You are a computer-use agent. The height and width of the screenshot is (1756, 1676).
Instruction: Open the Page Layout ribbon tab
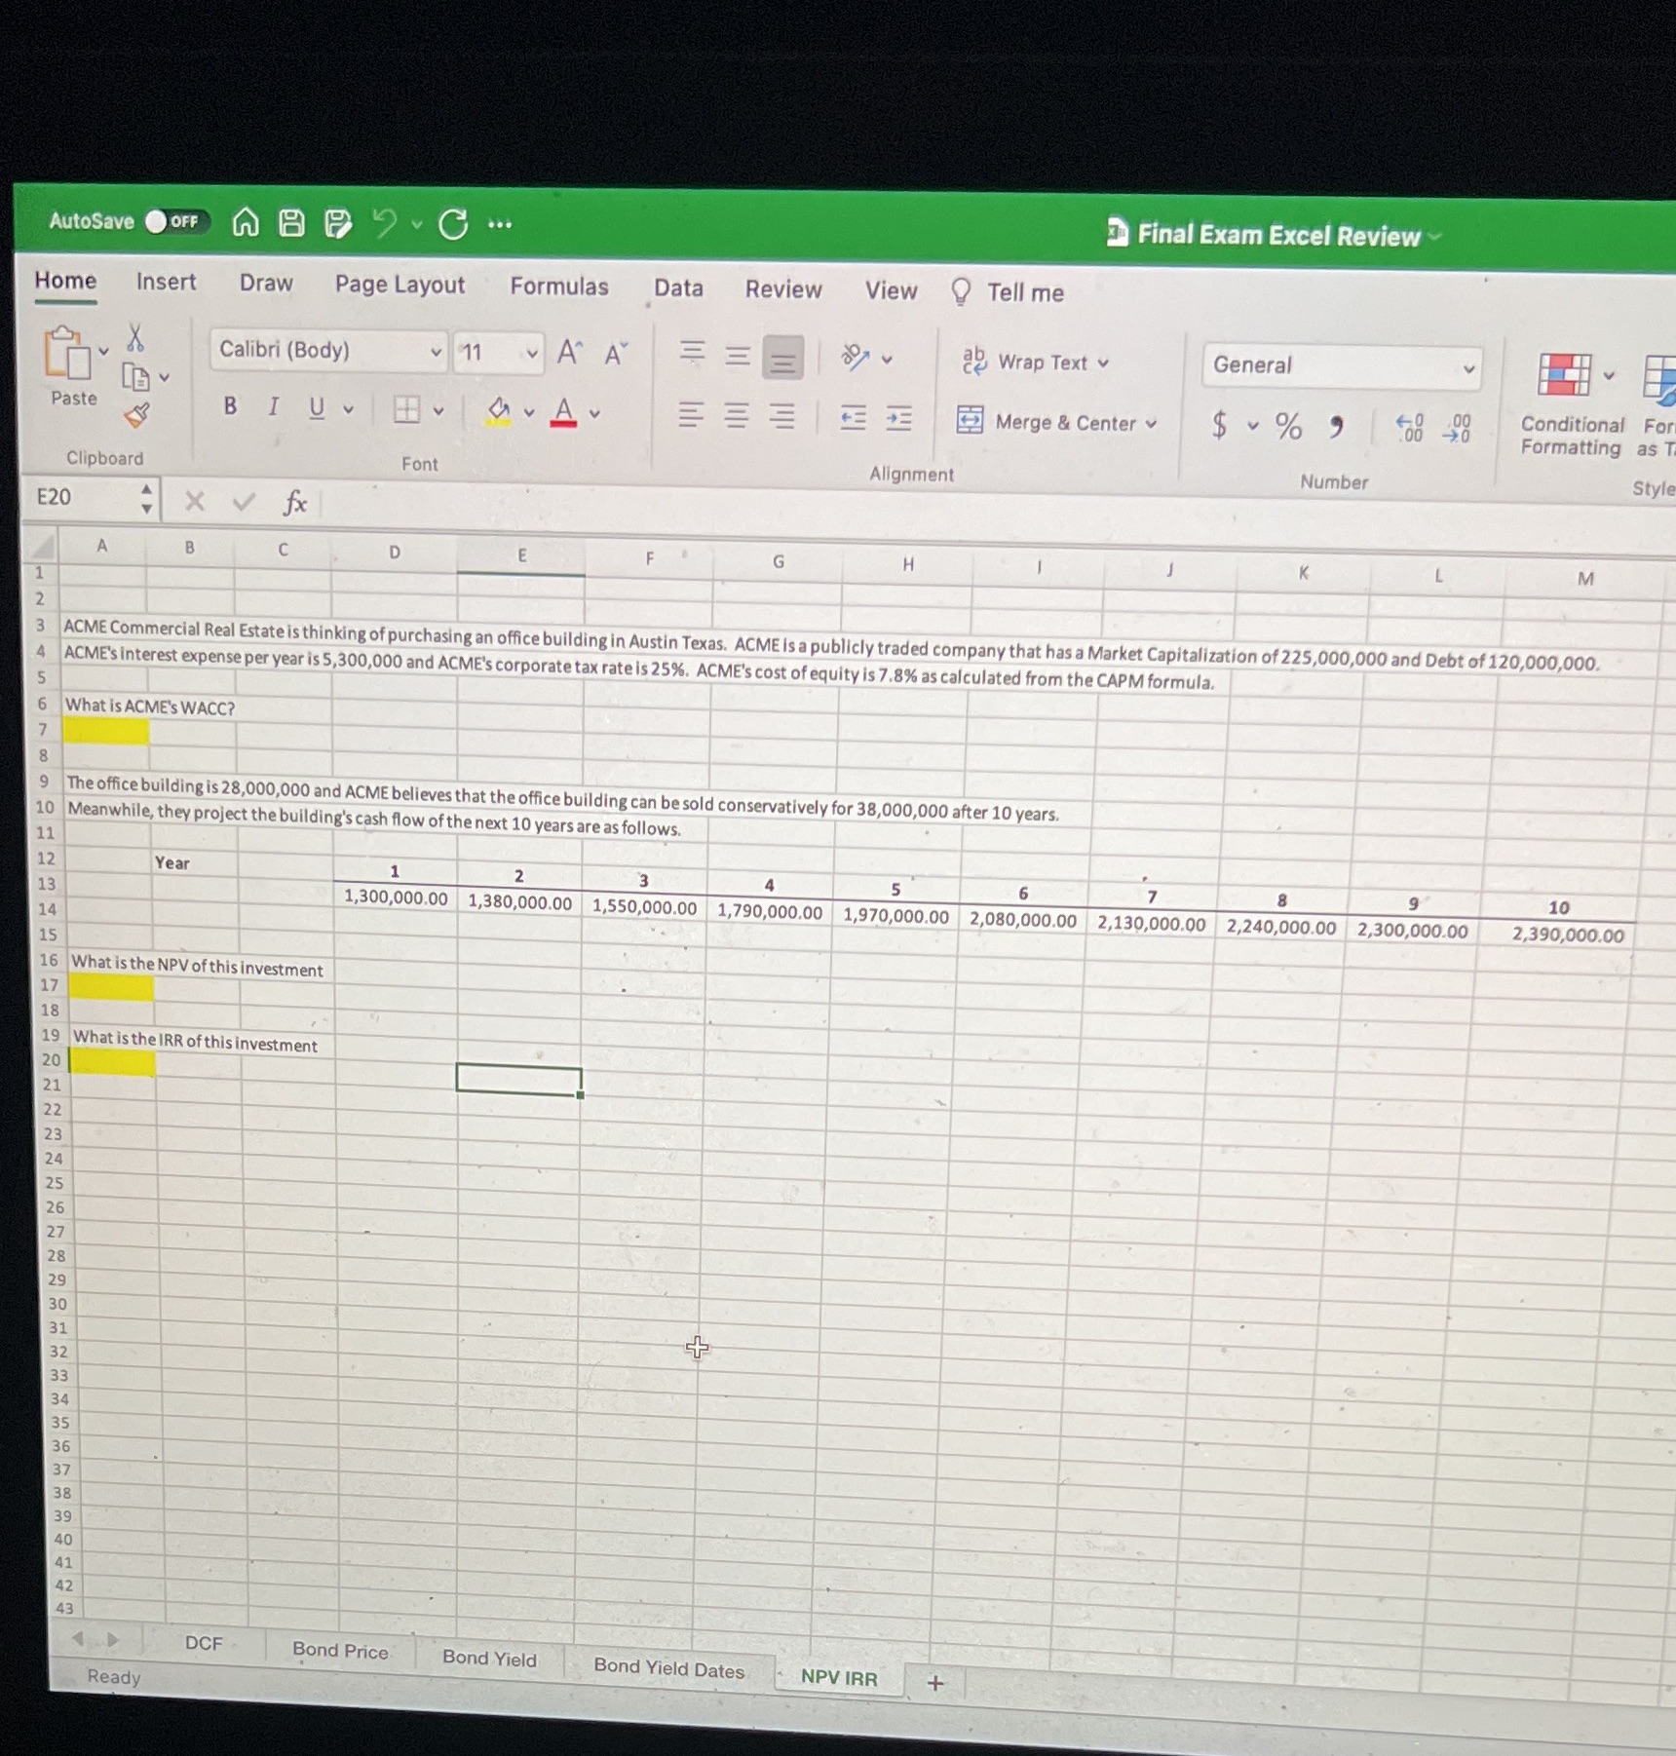pyautogui.click(x=400, y=285)
